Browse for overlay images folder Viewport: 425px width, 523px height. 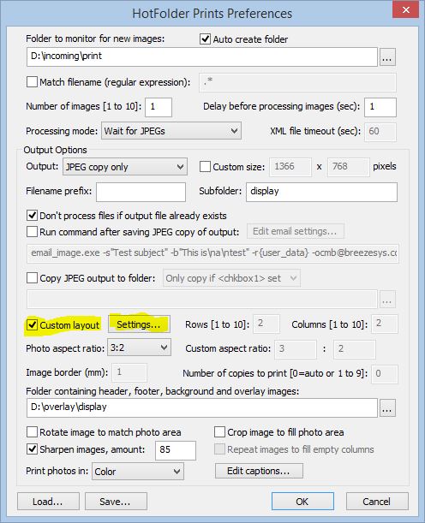[387, 408]
